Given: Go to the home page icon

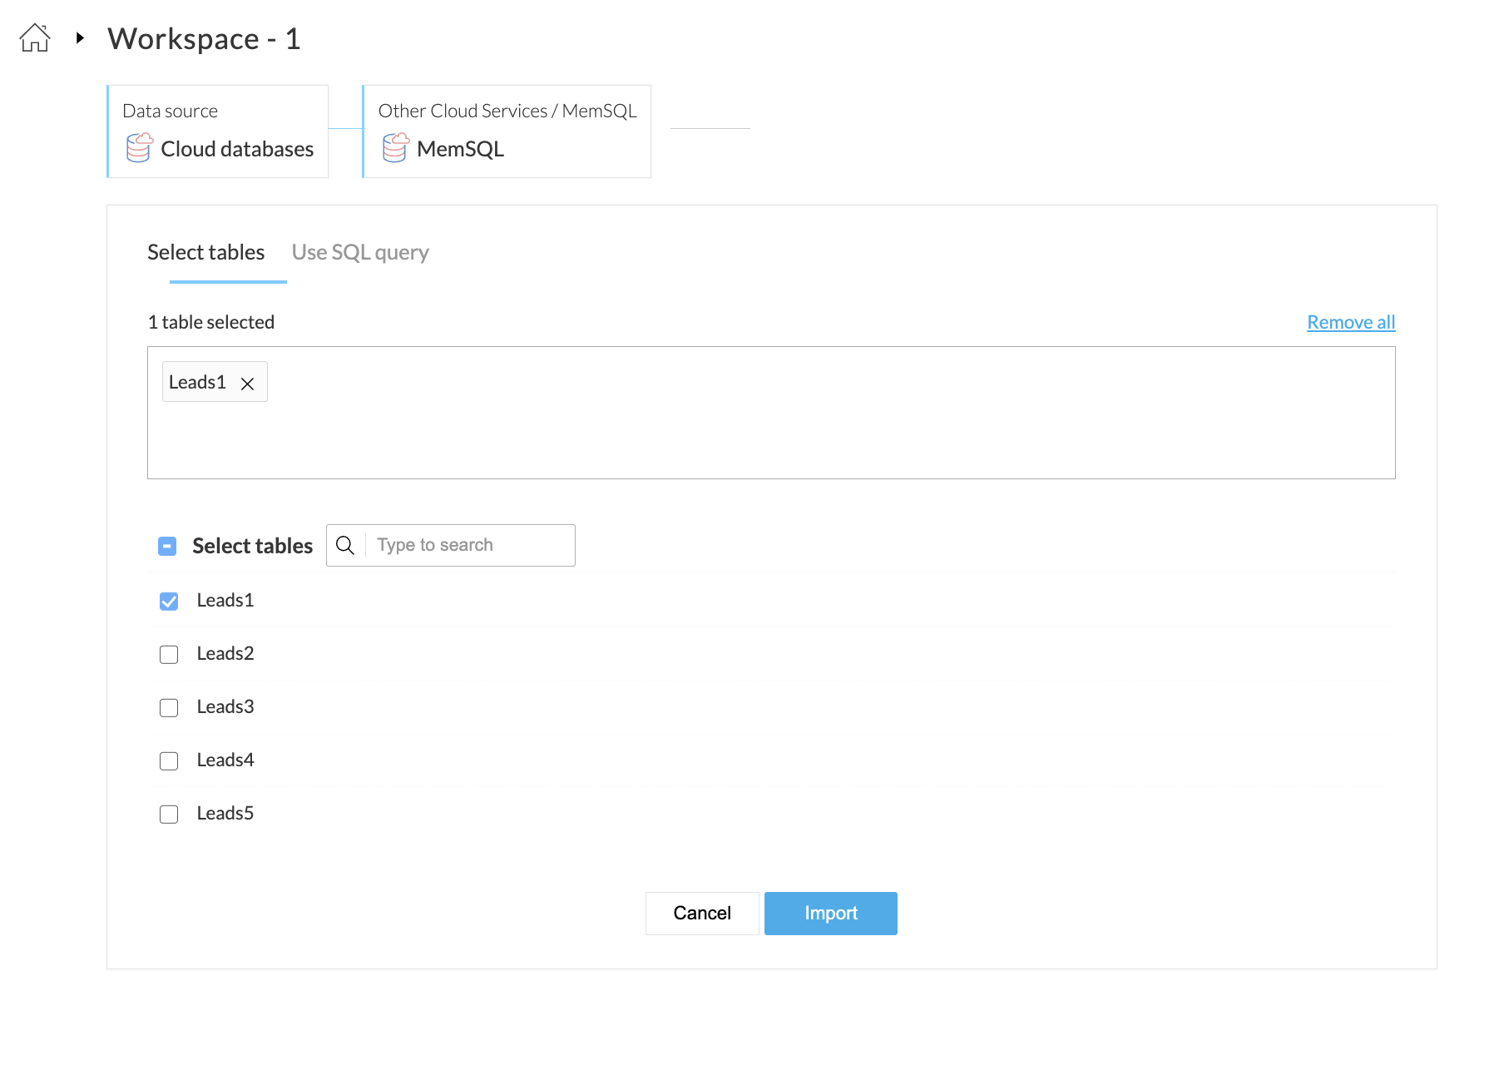Looking at the screenshot, I should coord(35,37).
